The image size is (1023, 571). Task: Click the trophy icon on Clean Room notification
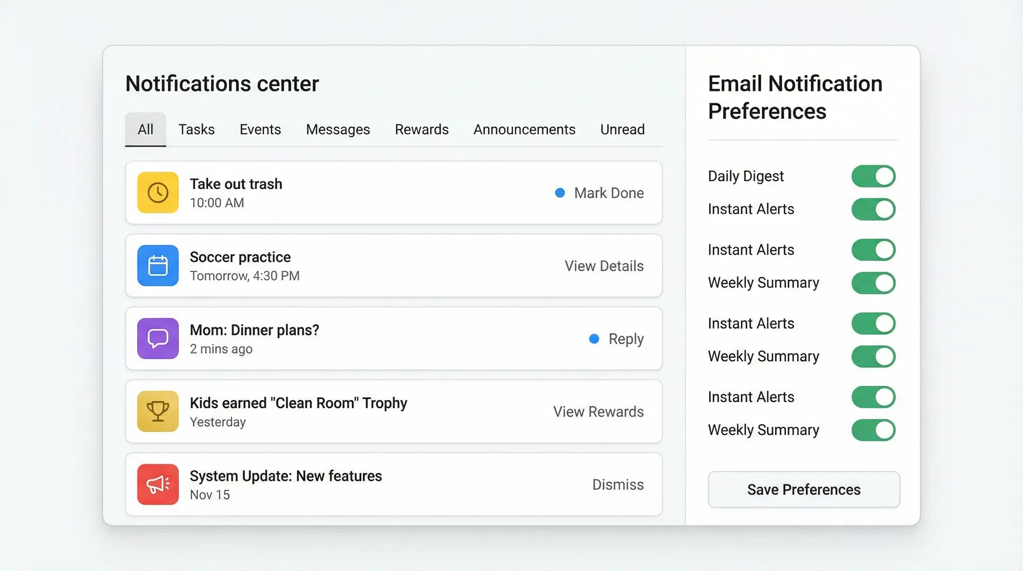[x=157, y=411]
